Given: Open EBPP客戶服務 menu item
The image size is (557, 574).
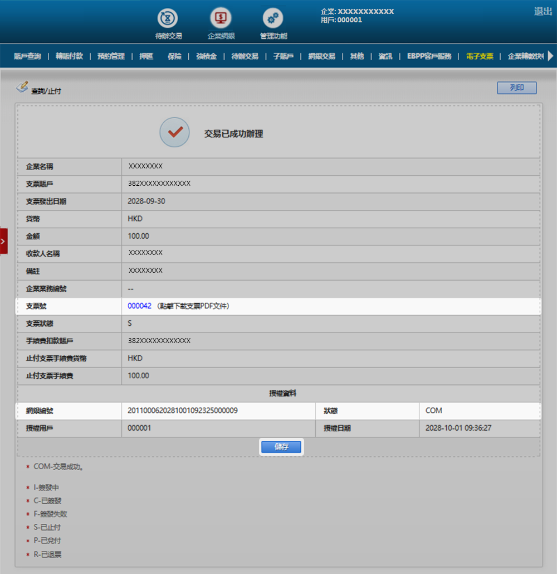Looking at the screenshot, I should click(x=429, y=56).
